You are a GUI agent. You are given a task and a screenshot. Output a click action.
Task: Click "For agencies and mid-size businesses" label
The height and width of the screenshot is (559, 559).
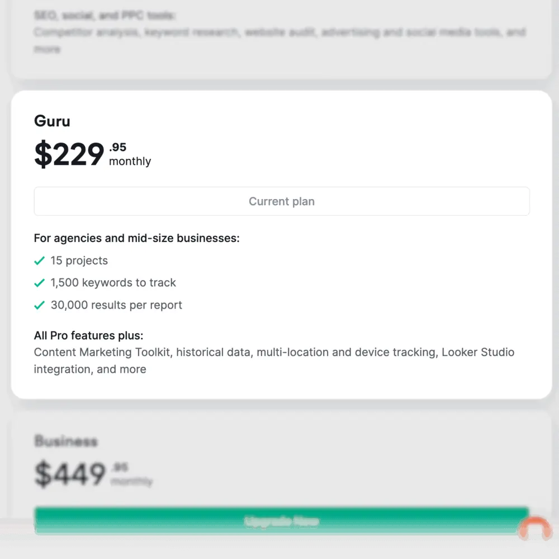pos(136,238)
